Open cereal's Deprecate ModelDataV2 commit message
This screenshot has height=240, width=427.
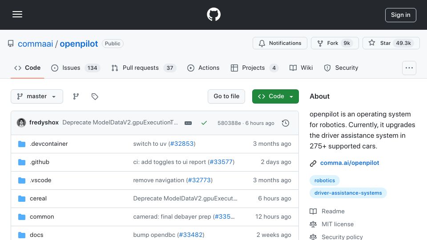185,198
